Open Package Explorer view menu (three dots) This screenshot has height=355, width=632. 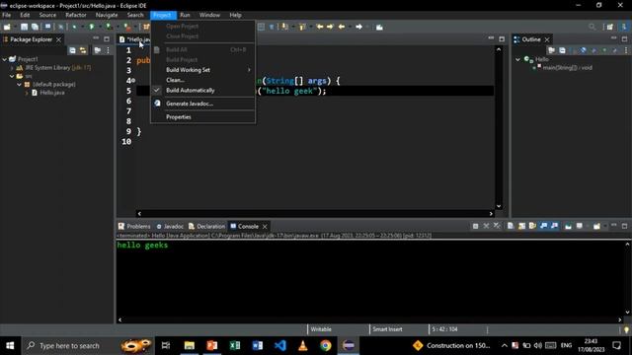[108, 50]
